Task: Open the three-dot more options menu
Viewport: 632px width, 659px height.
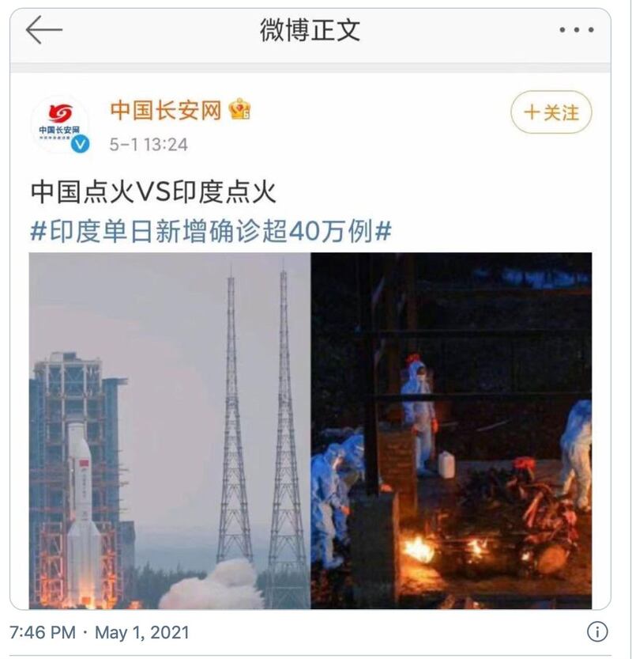Action: click(x=577, y=30)
